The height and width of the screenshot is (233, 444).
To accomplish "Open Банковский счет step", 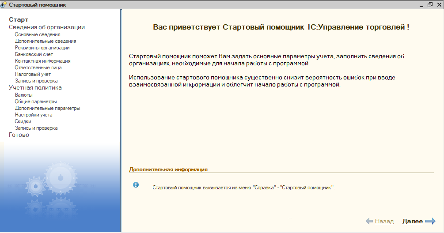I will [34, 54].
